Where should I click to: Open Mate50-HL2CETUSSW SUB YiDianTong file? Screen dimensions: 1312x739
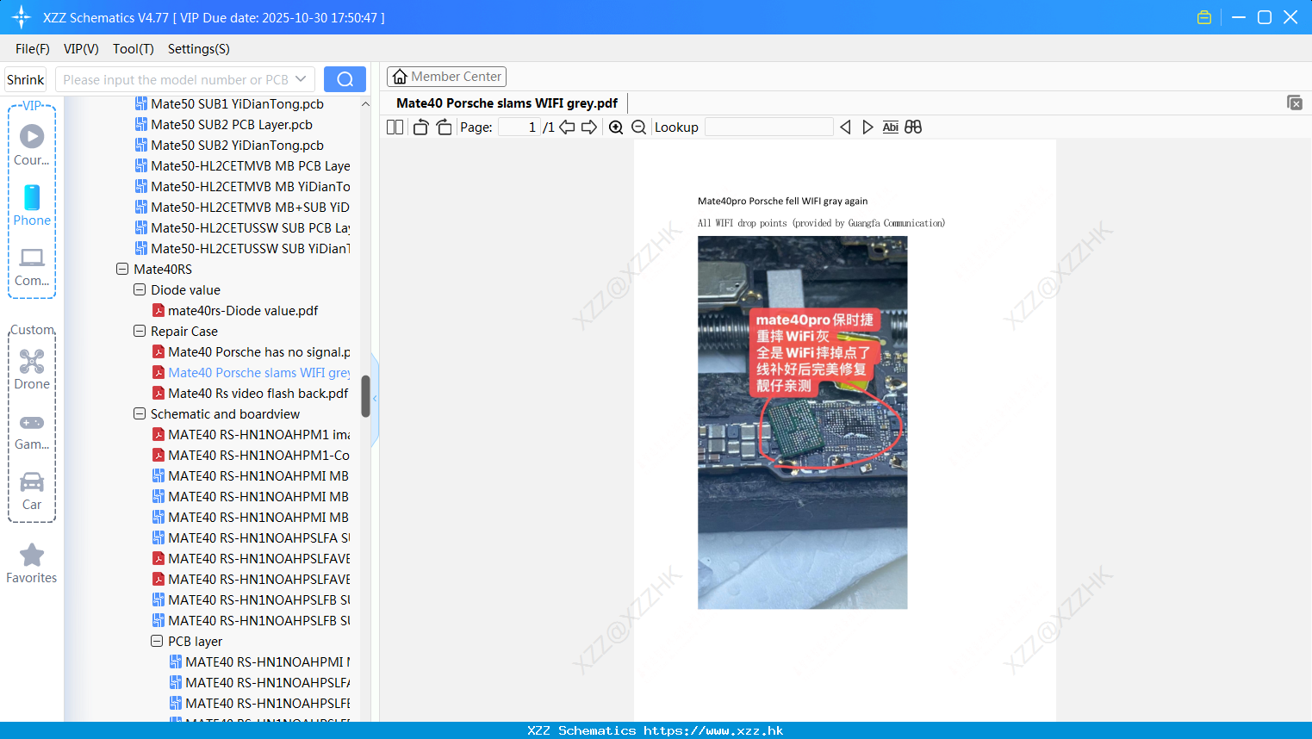(243, 248)
